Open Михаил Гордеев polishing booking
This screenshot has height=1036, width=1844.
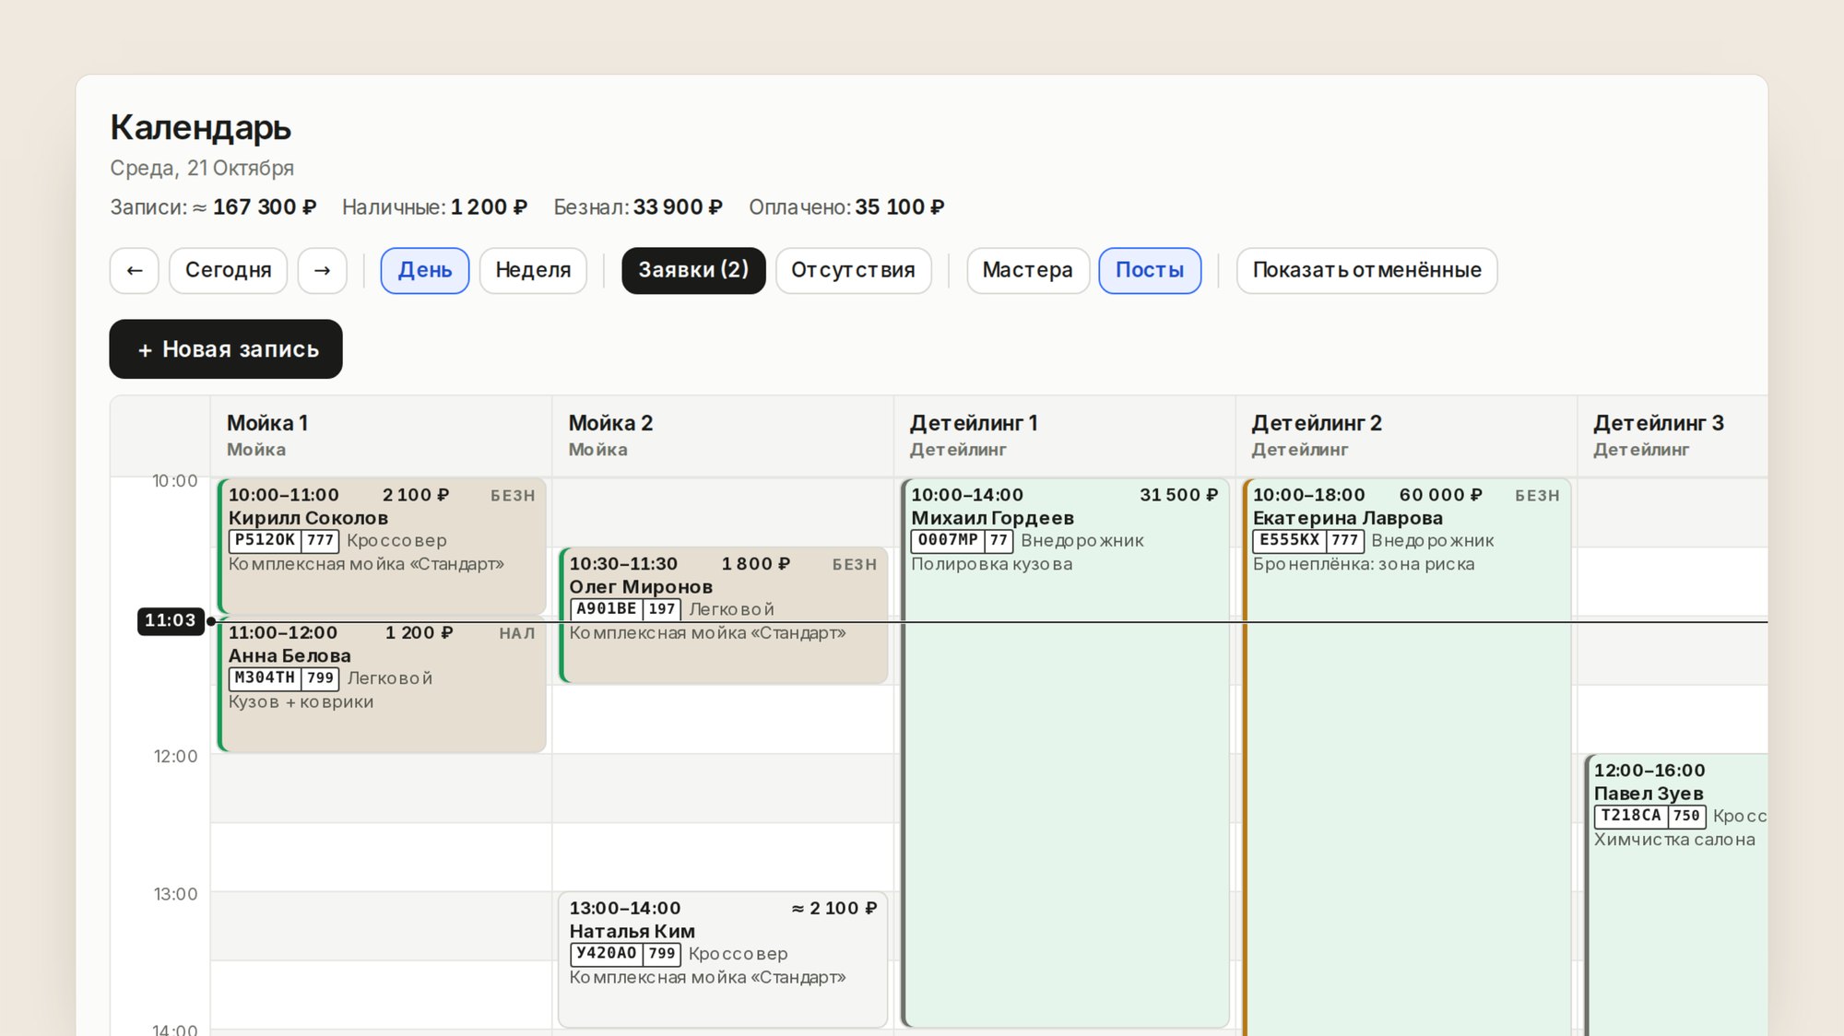coord(1065,752)
